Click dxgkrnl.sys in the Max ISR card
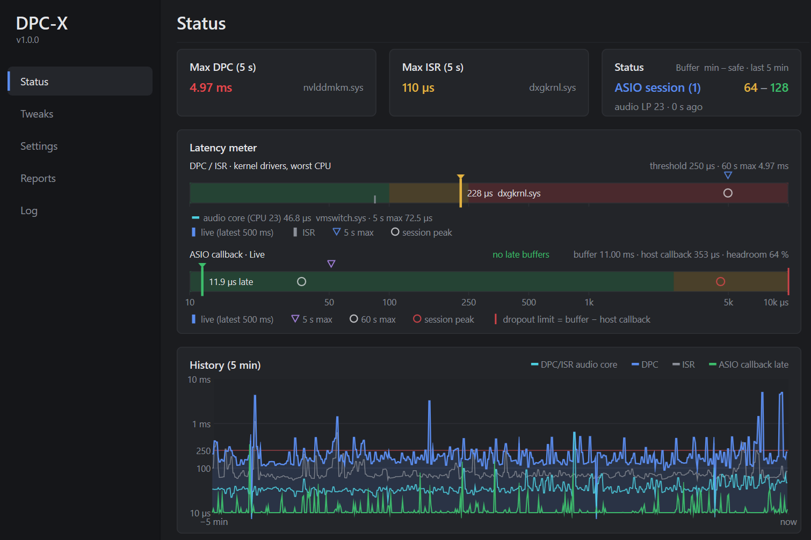 553,87
